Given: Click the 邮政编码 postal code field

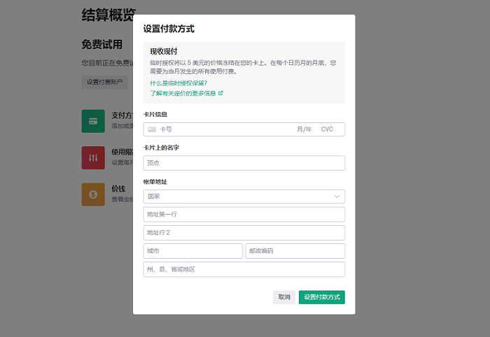Looking at the screenshot, I should (295, 251).
